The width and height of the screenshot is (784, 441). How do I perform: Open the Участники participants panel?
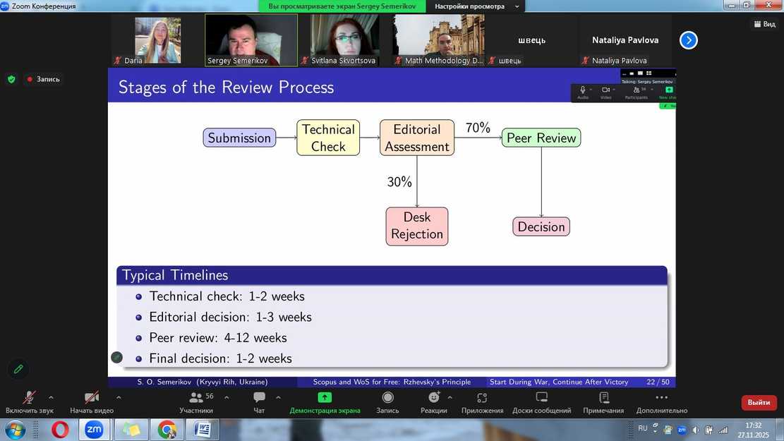click(195, 402)
